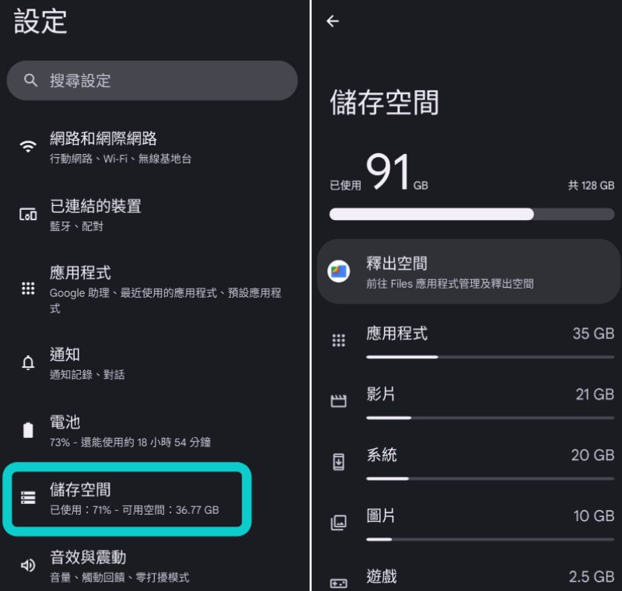Image resolution: width=622 pixels, height=591 pixels.
Task: Click the Google Files app icon
Action: coord(338,271)
